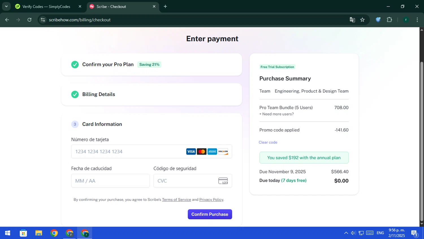Screen dimensions: 424x239
Task: Click the volume speaker tray icon
Action: 353,233
